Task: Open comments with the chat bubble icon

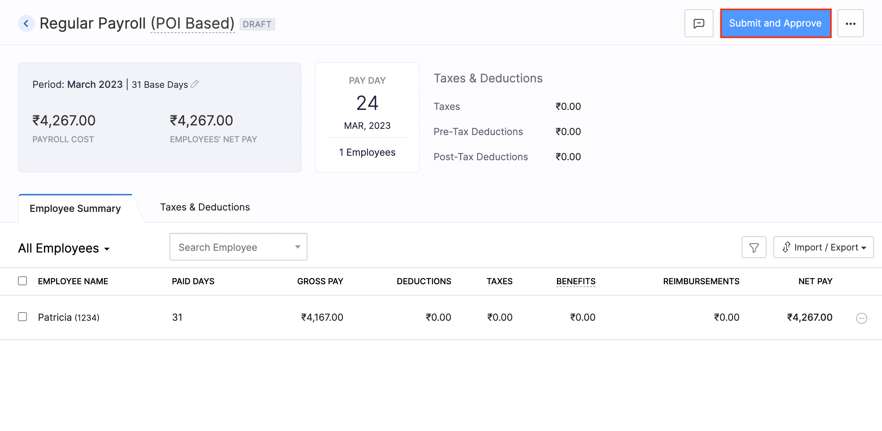Action: [x=698, y=23]
